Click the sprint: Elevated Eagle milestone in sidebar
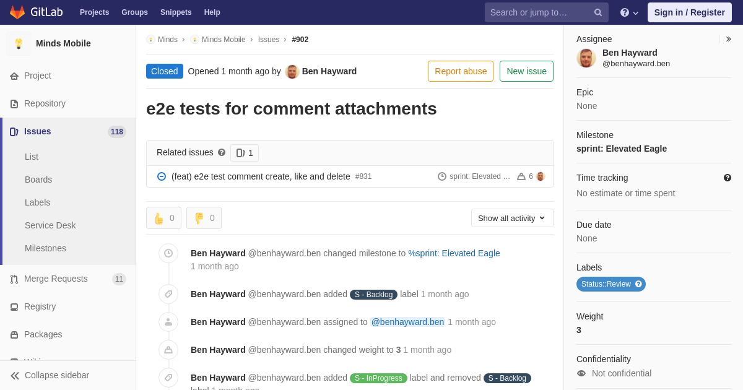 point(622,149)
